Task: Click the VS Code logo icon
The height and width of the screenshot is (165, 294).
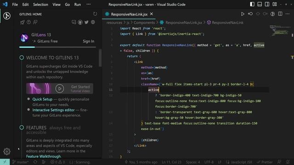Action: [5, 4]
